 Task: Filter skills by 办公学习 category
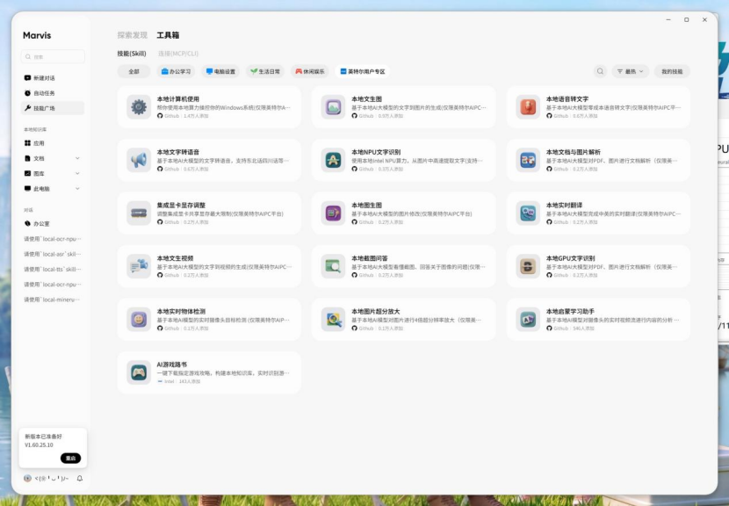(x=176, y=72)
